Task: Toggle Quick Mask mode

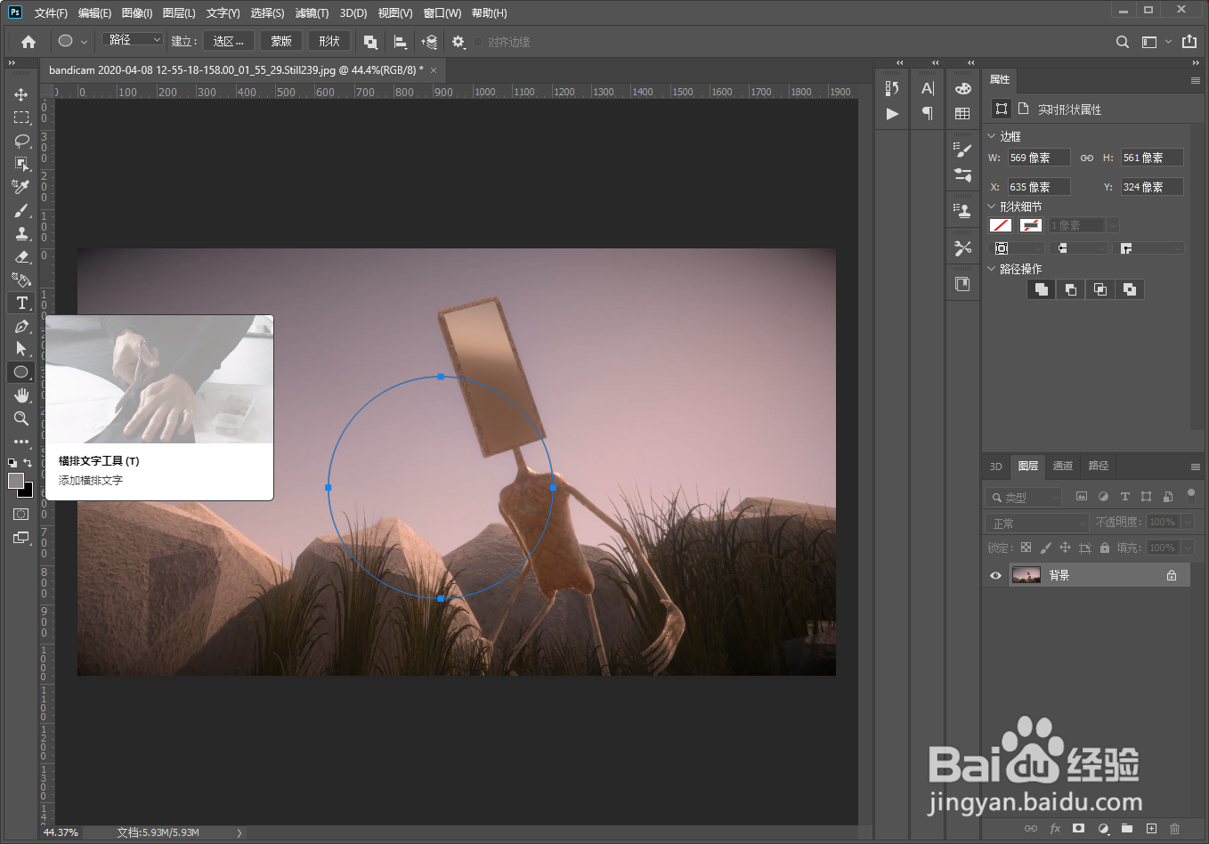Action: 21,515
